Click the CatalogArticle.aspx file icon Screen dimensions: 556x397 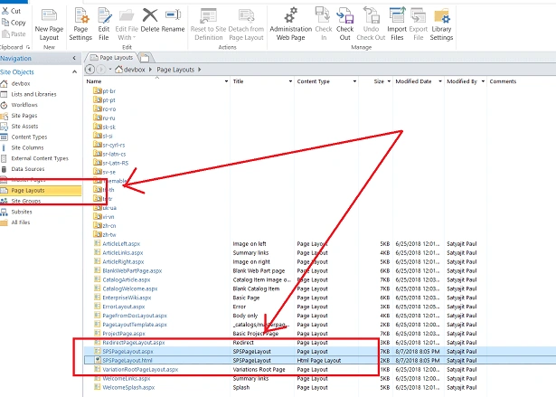coord(98,279)
